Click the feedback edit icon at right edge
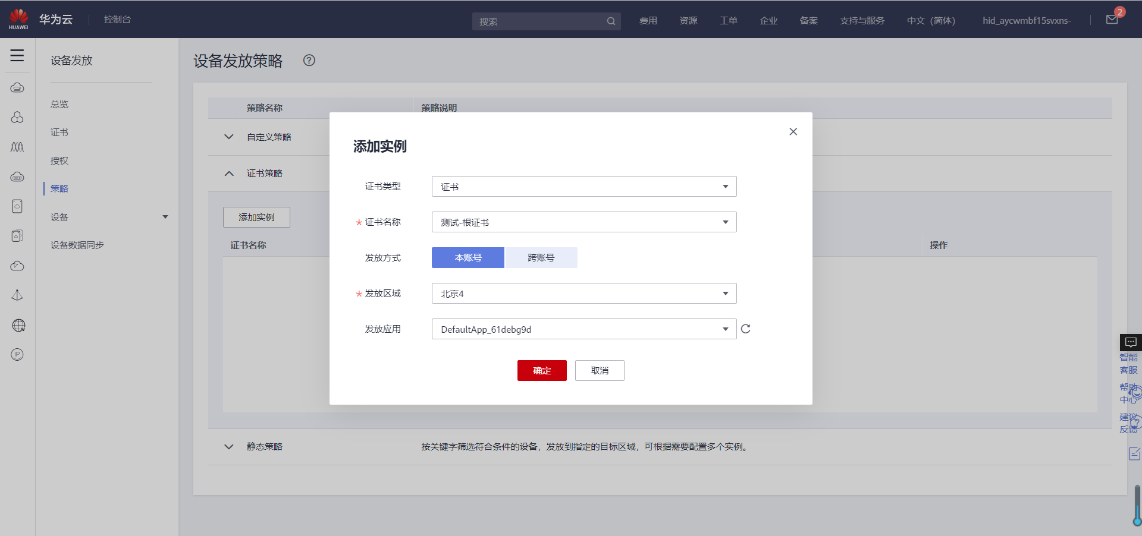 [x=1134, y=453]
